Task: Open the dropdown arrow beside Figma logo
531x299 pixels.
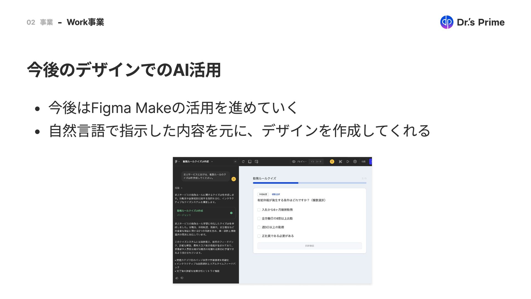Action: pyautogui.click(x=179, y=162)
